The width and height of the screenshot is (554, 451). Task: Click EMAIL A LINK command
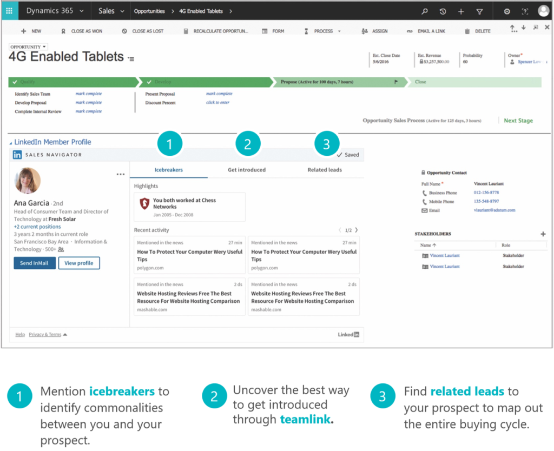426,31
